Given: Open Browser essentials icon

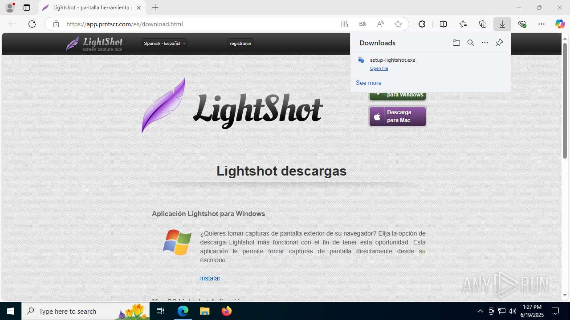Looking at the screenshot, I should point(522,24).
